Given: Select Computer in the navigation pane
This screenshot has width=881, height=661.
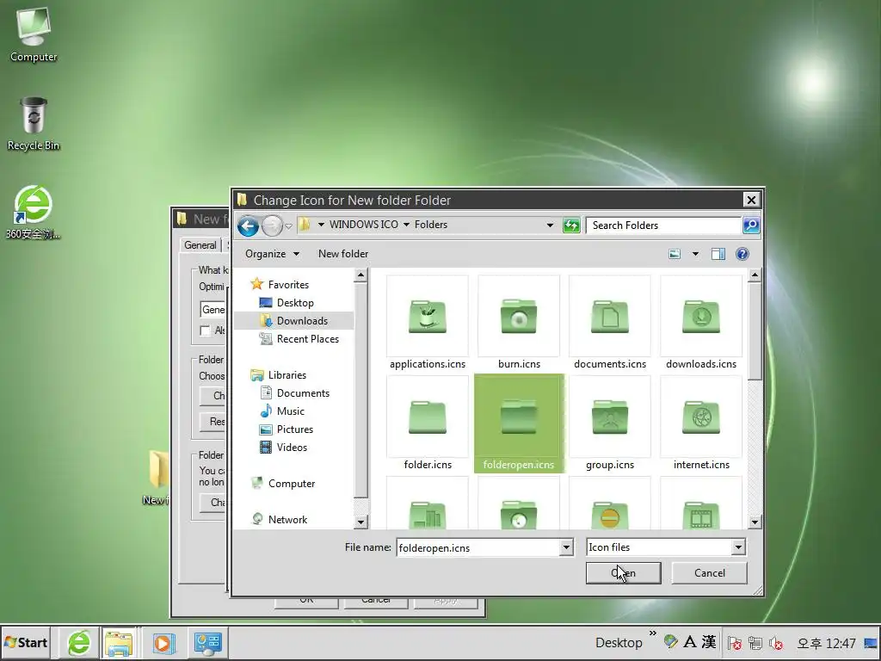Looking at the screenshot, I should click(x=291, y=484).
